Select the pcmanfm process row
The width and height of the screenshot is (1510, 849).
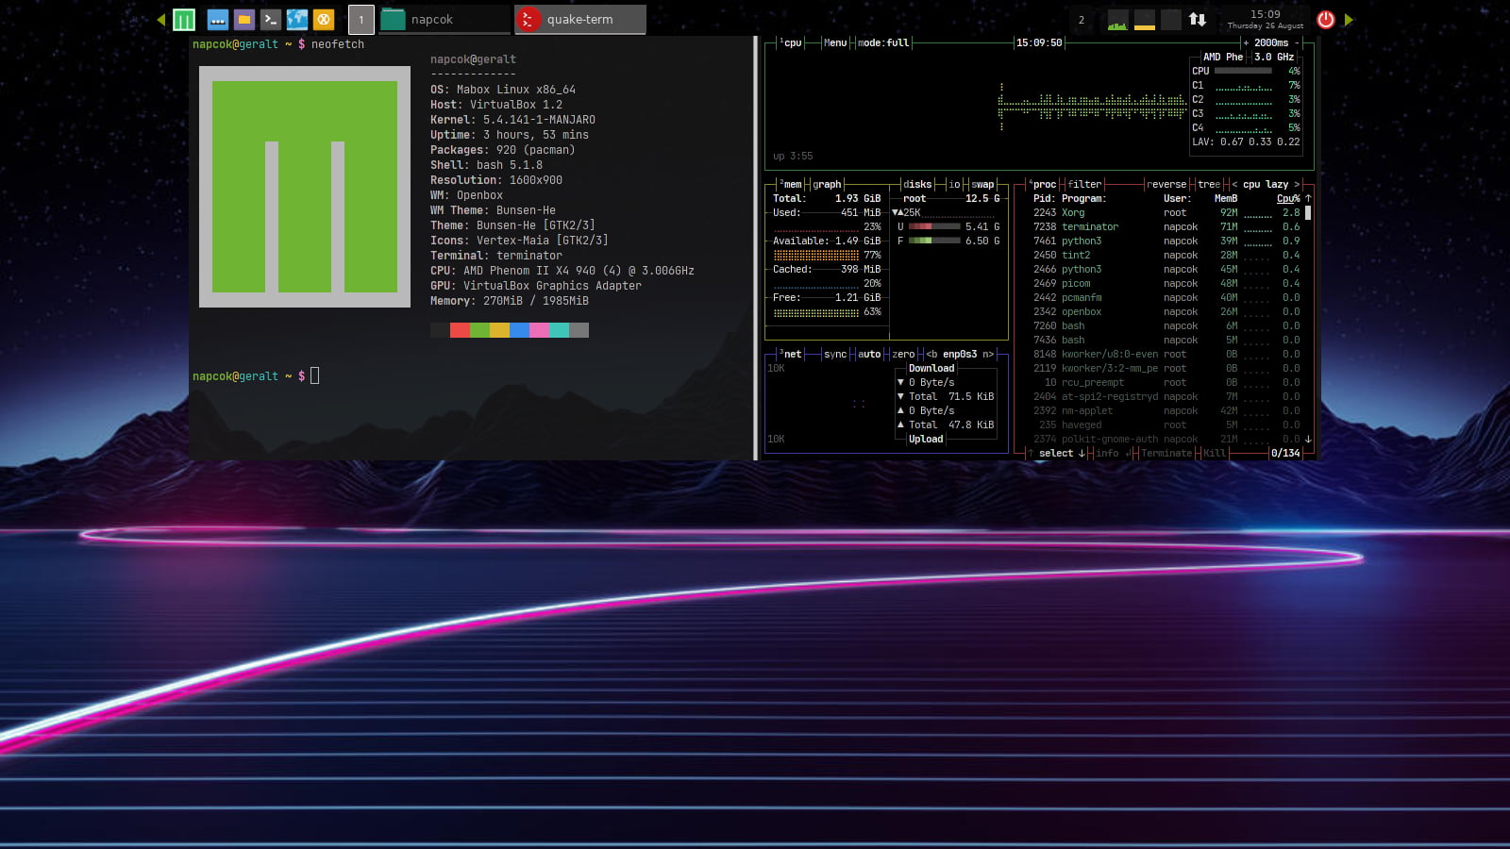[1166, 297]
